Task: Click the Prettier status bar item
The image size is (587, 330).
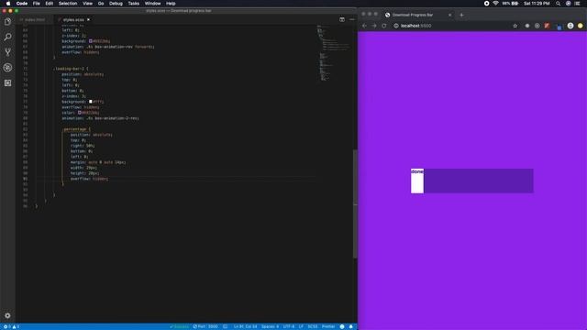Action: click(x=328, y=326)
